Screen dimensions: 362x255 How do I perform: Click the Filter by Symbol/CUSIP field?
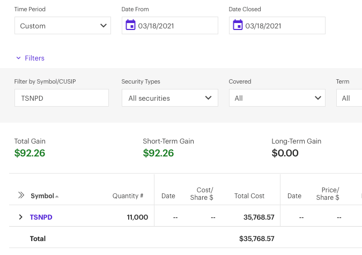[x=61, y=98]
